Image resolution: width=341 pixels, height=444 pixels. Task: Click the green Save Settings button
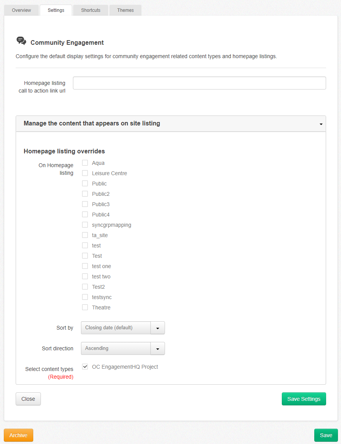304,398
